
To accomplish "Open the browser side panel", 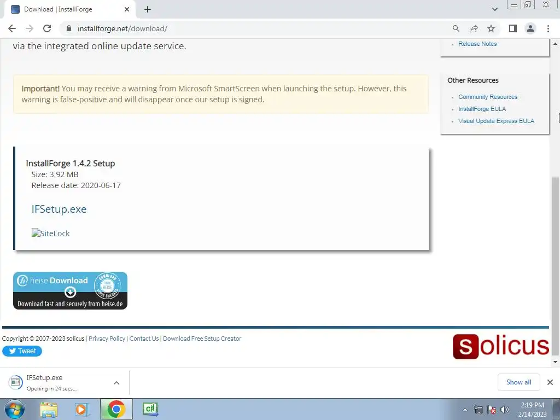I will [x=513, y=28].
